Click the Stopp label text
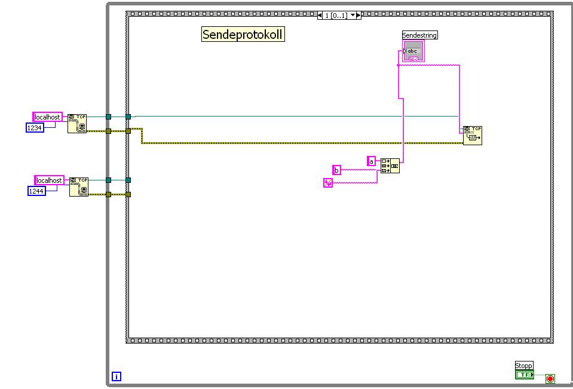Image resolution: width=573 pixels, height=389 pixels. (524, 366)
